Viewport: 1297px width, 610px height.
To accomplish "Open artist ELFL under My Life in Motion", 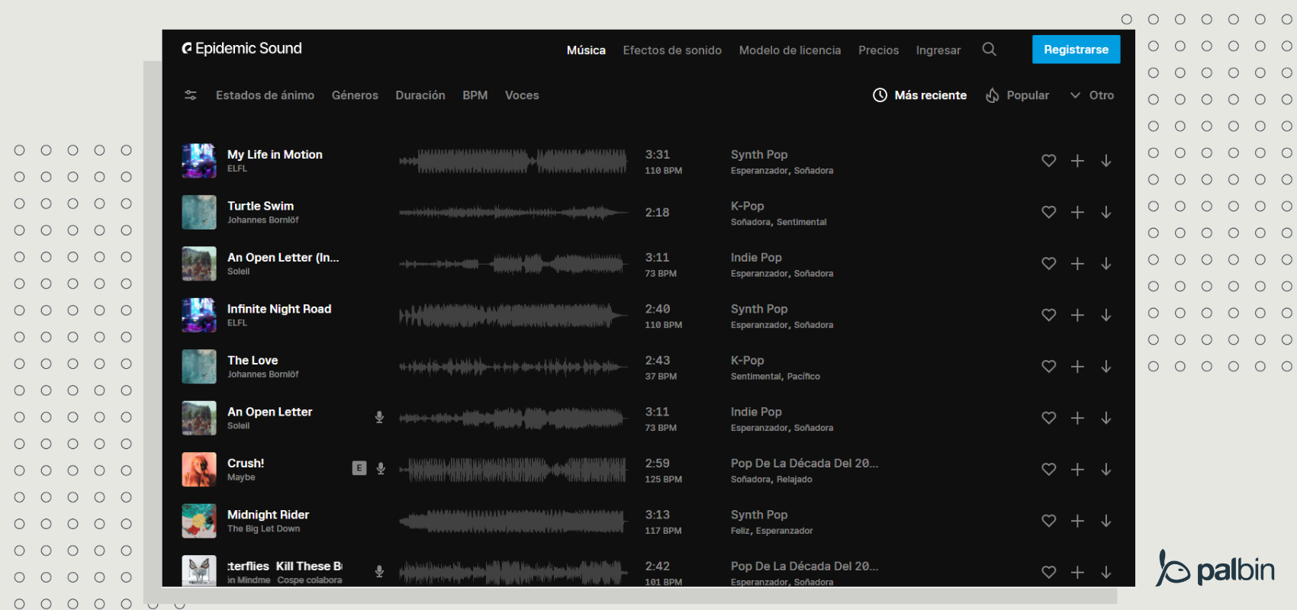I will coord(237,169).
